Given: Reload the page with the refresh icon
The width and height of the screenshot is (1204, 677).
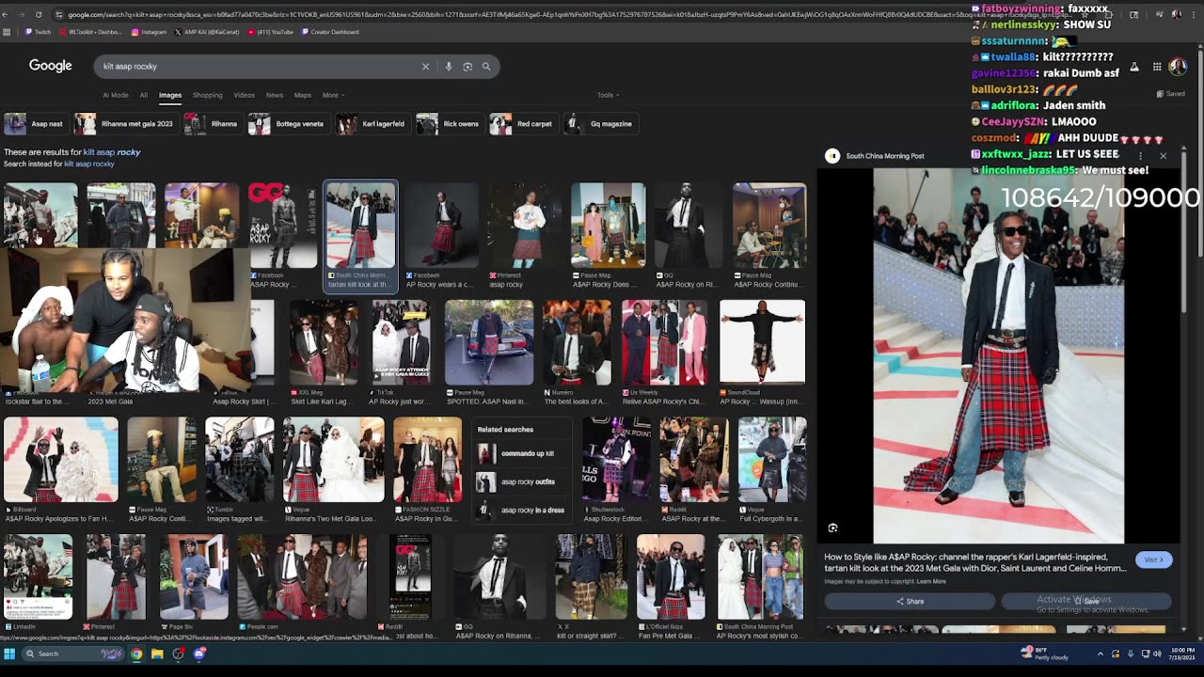Looking at the screenshot, I should 39,15.
